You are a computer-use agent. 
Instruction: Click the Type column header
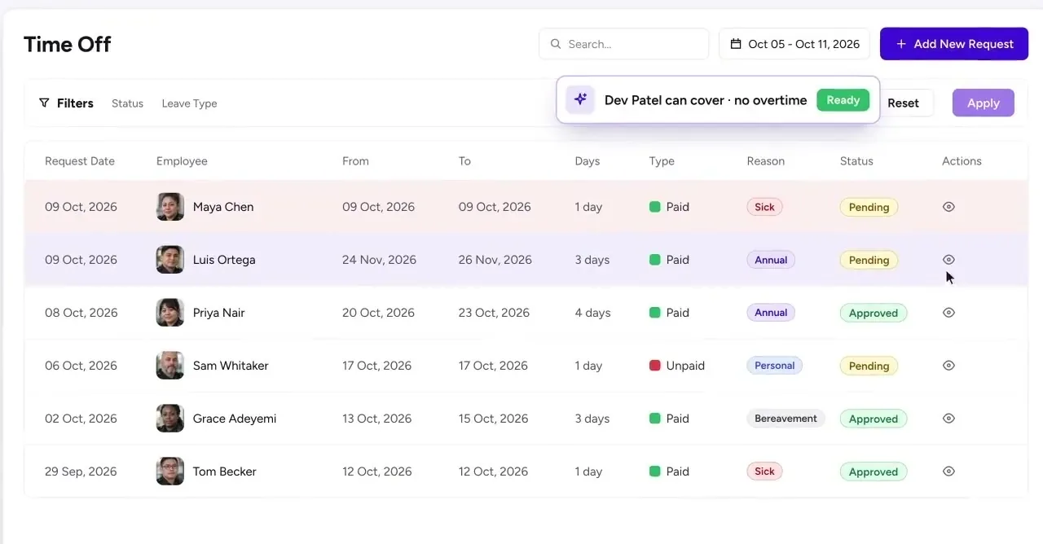(662, 161)
